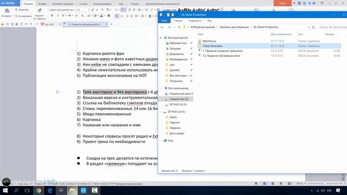347x195 pixels.
Task: Open Microsoft Edge from the taskbar
Action: tap(50, 190)
